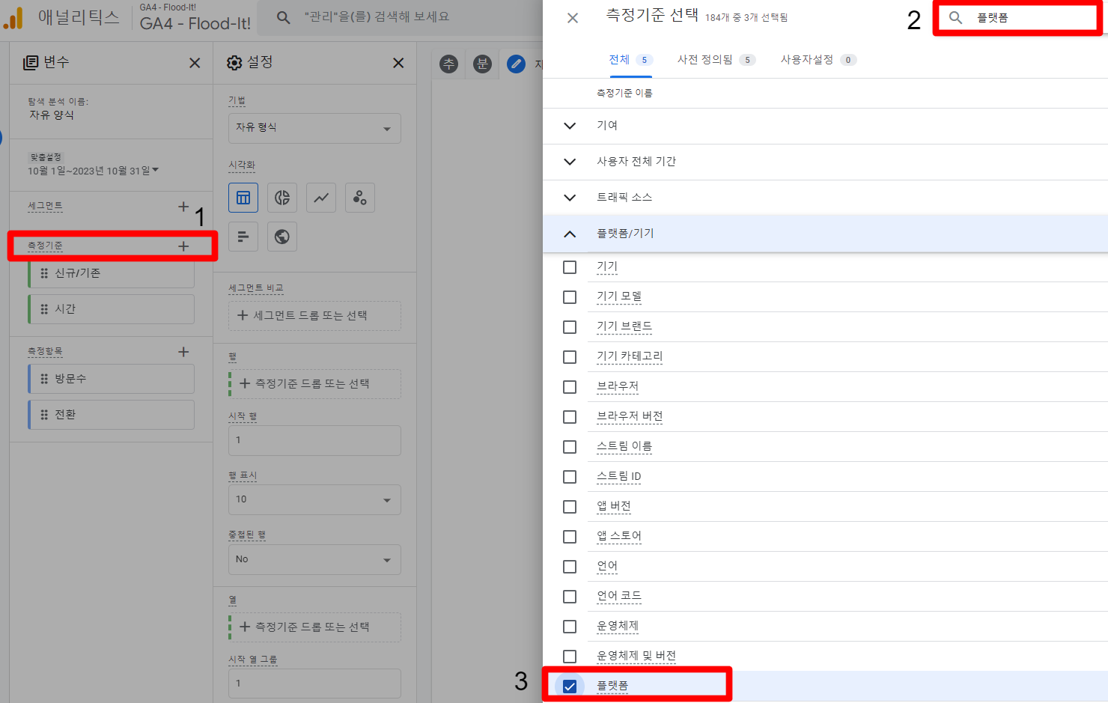Close the 측정기준 선택 panel
1108x703 pixels.
coord(573,18)
